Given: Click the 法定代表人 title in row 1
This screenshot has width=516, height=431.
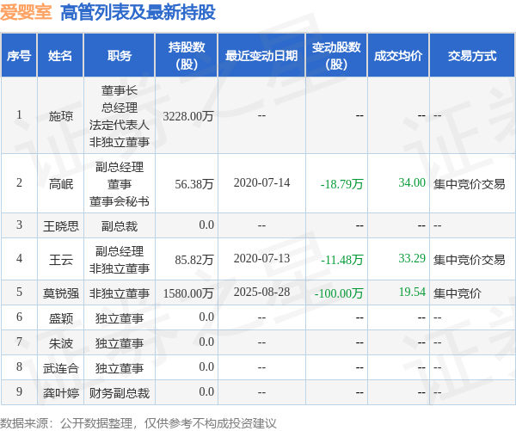Looking at the screenshot, I should tap(120, 125).
